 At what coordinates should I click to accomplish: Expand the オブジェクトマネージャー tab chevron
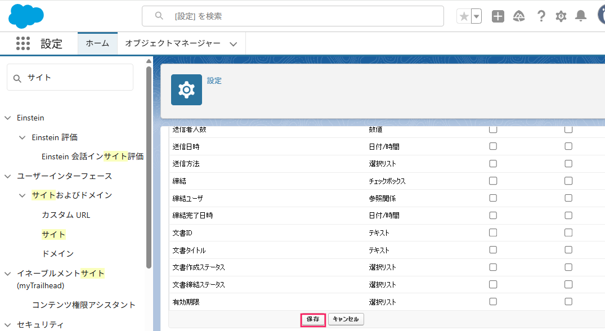click(x=233, y=44)
